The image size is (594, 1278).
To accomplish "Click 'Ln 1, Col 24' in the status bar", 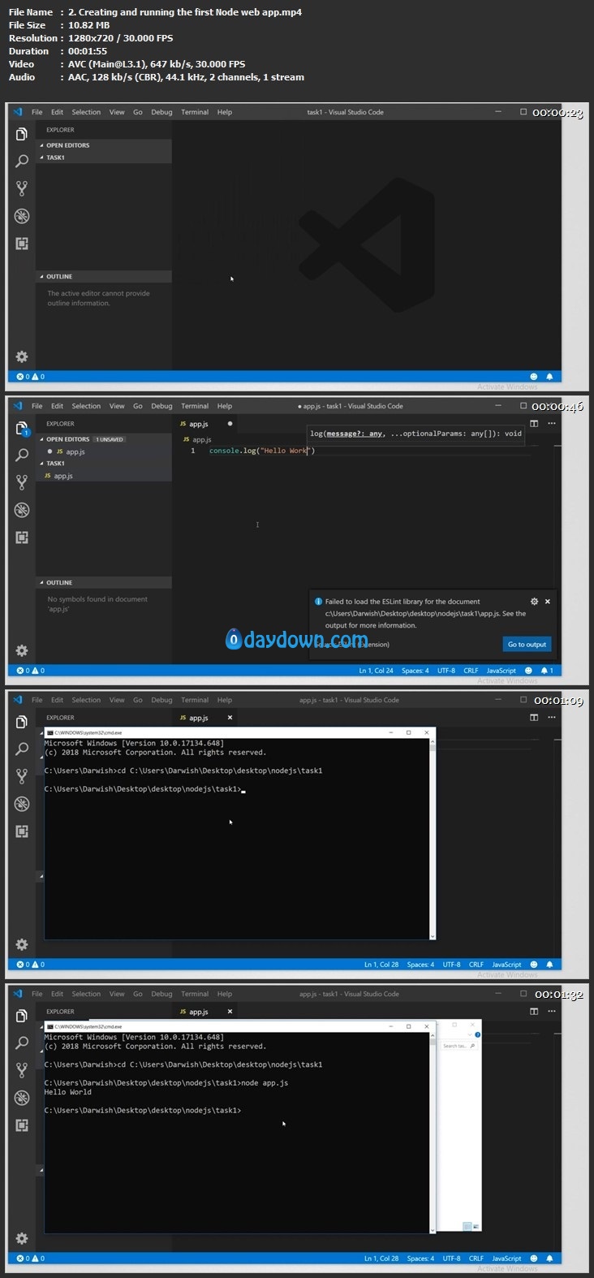I will [x=377, y=671].
